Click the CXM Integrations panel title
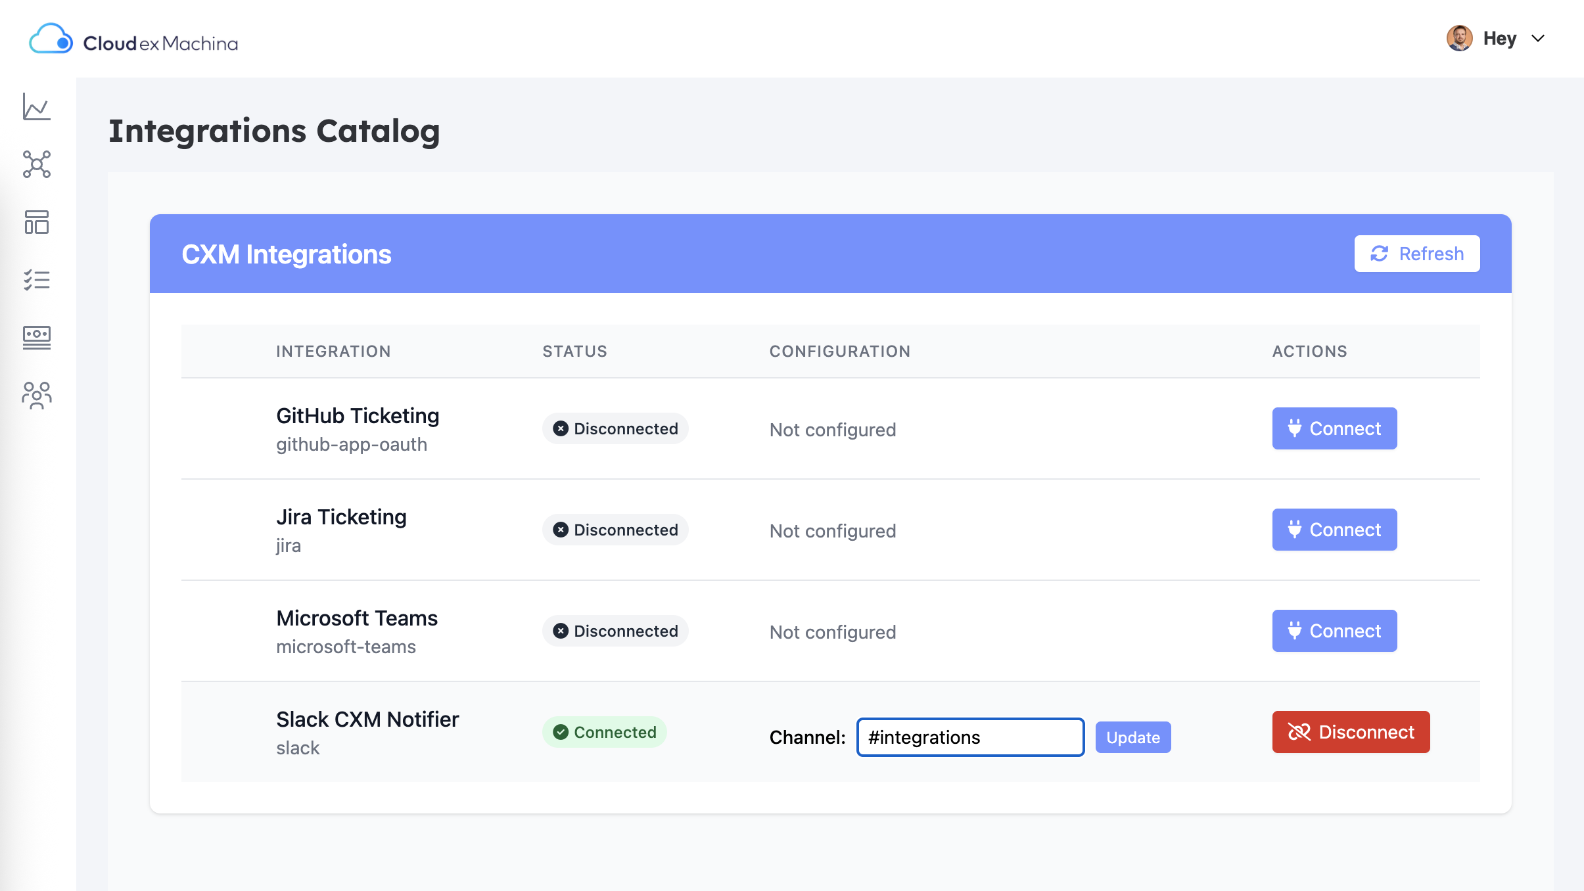This screenshot has width=1584, height=891. (x=287, y=254)
